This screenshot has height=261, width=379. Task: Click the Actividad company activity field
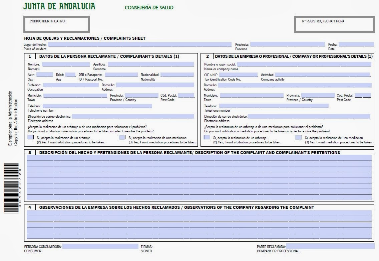(x=323, y=75)
